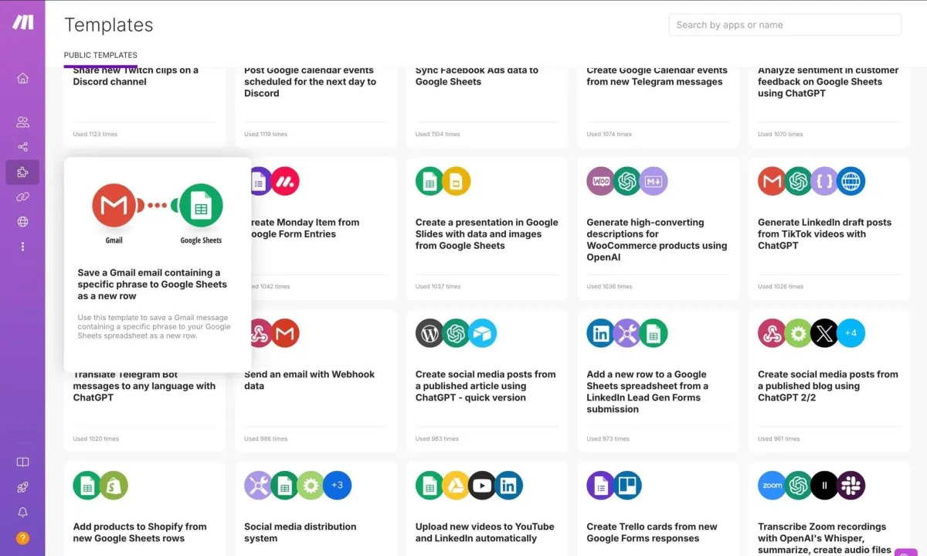Viewport: 927px width, 556px height.
Task: Click the Trello icon on Trello cards template
Action: point(627,486)
